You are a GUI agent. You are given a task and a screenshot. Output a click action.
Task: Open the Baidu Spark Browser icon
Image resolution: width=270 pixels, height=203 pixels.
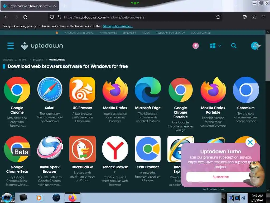click(x=50, y=147)
